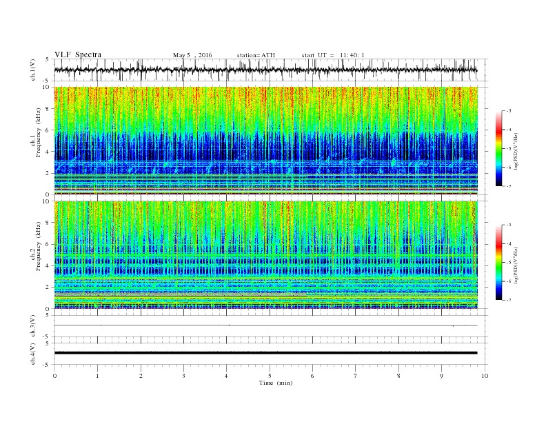Select the "ch.4(V)" axis label
This screenshot has width=546, height=422.
(33, 354)
